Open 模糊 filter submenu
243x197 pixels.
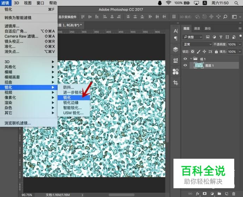coord(29,72)
